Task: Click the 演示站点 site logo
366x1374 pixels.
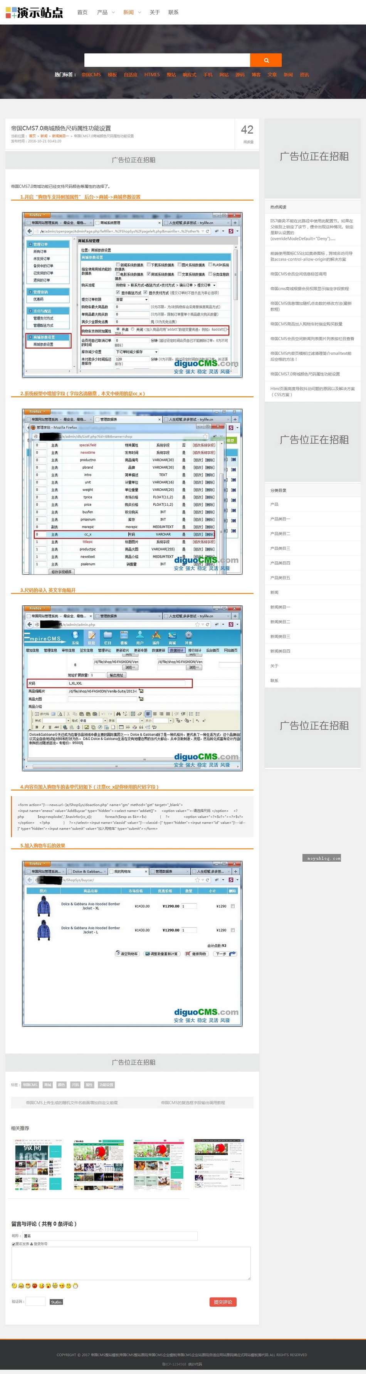Action: click(x=35, y=12)
